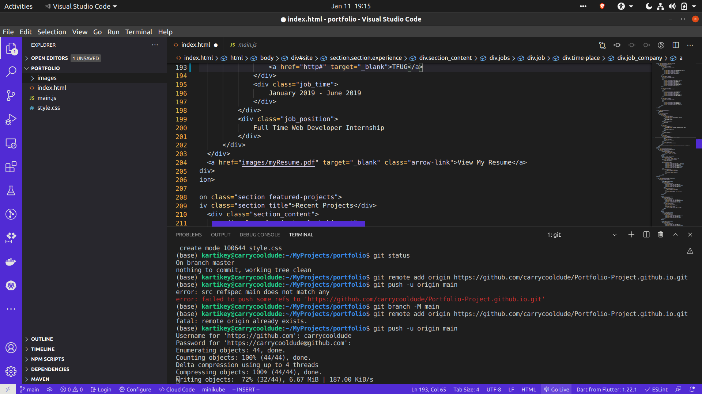Toggle ESLint status in status bar
702x394 pixels.
pos(656,390)
